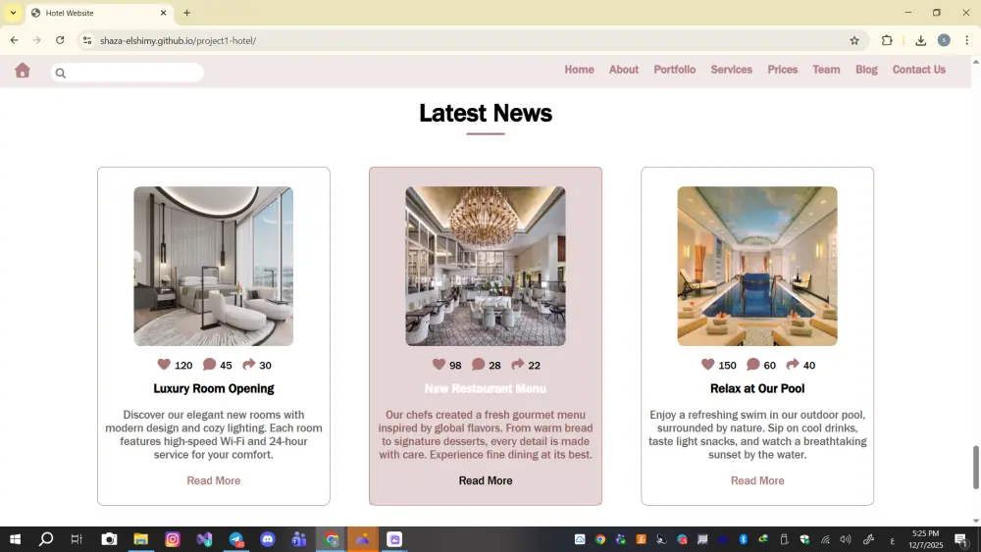Image resolution: width=981 pixels, height=552 pixels.
Task: Open the restaurant chandelier image
Action: tap(486, 266)
